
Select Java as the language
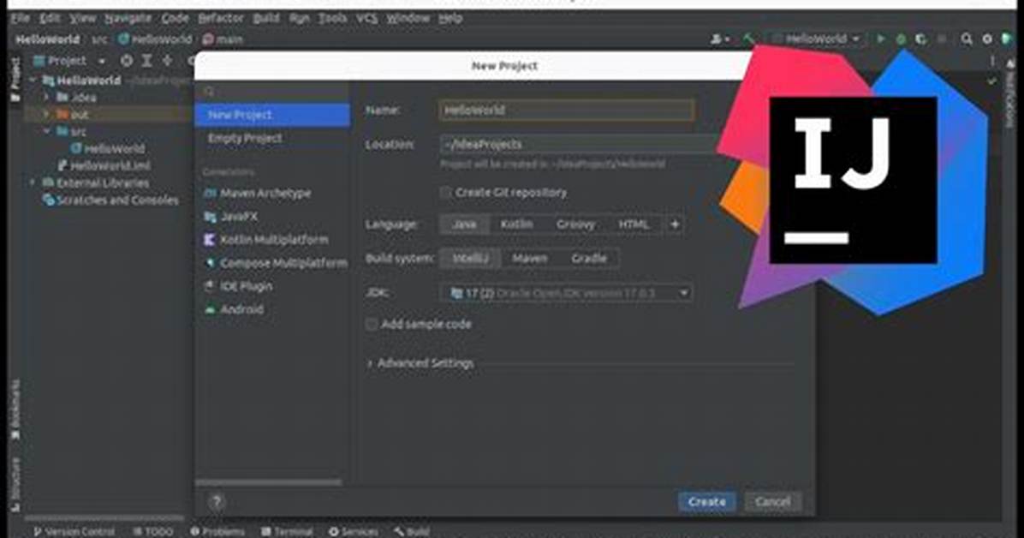pos(464,224)
